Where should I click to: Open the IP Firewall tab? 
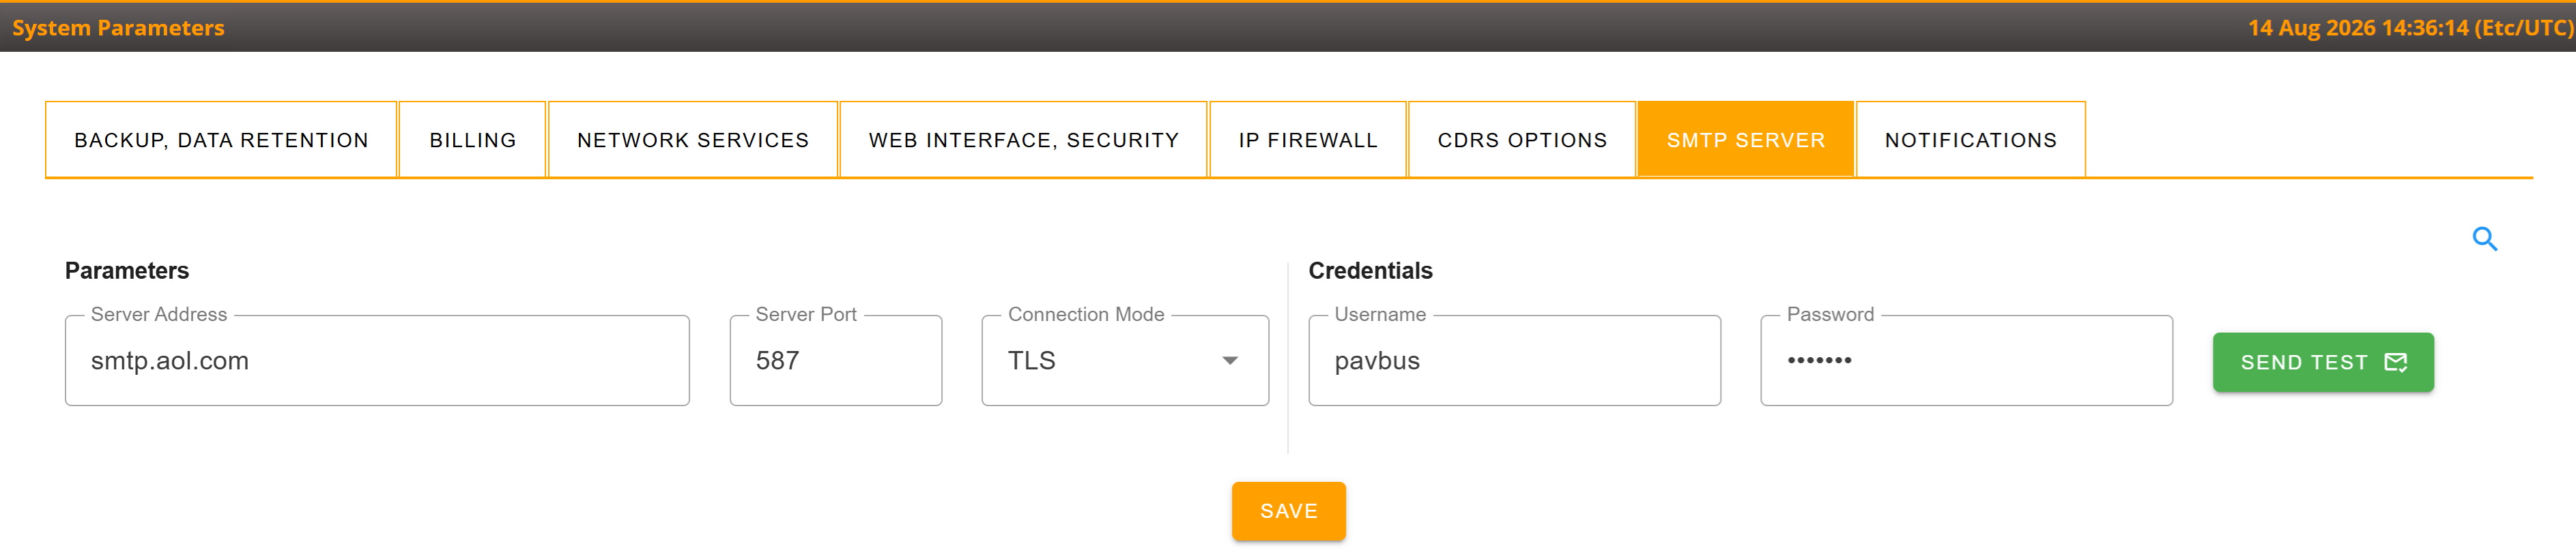[1307, 141]
